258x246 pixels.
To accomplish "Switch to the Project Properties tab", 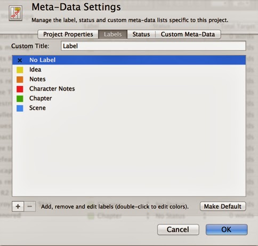I will (68, 34).
